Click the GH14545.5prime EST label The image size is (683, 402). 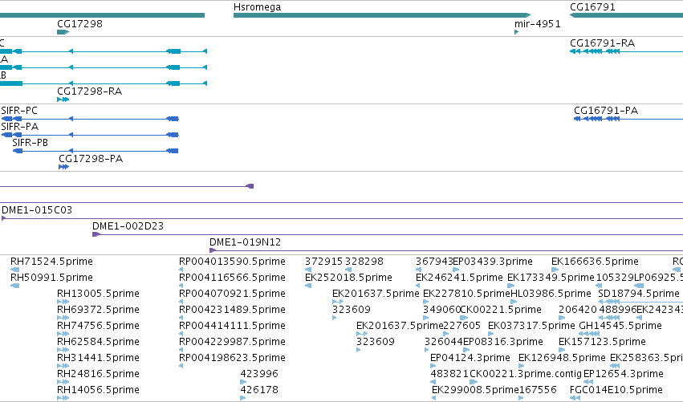[620, 326]
